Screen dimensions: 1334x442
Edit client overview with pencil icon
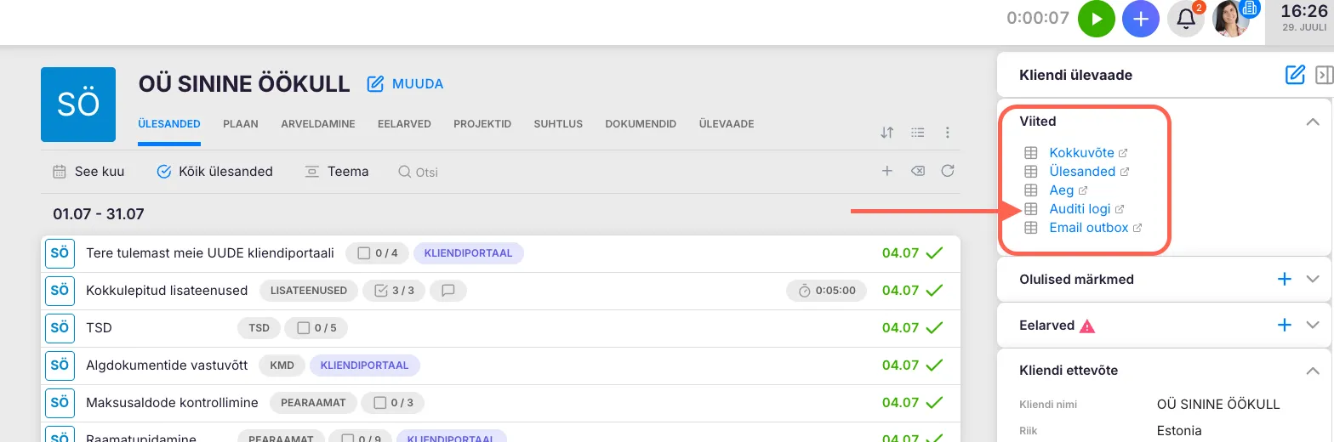tap(1295, 75)
